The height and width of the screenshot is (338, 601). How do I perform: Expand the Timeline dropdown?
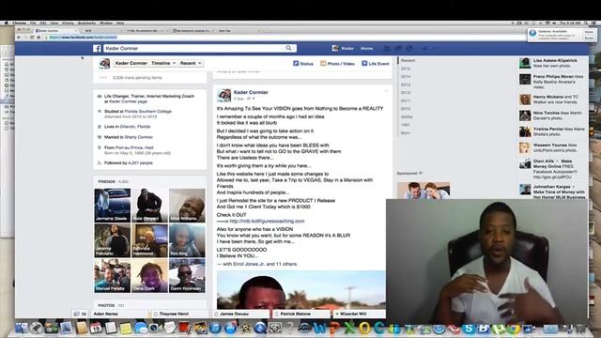(163, 63)
